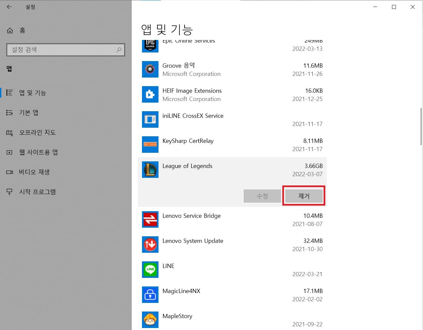The image size is (423, 330).
Task: Click the grayed 수정 (Modify) button
Action: pos(262,196)
